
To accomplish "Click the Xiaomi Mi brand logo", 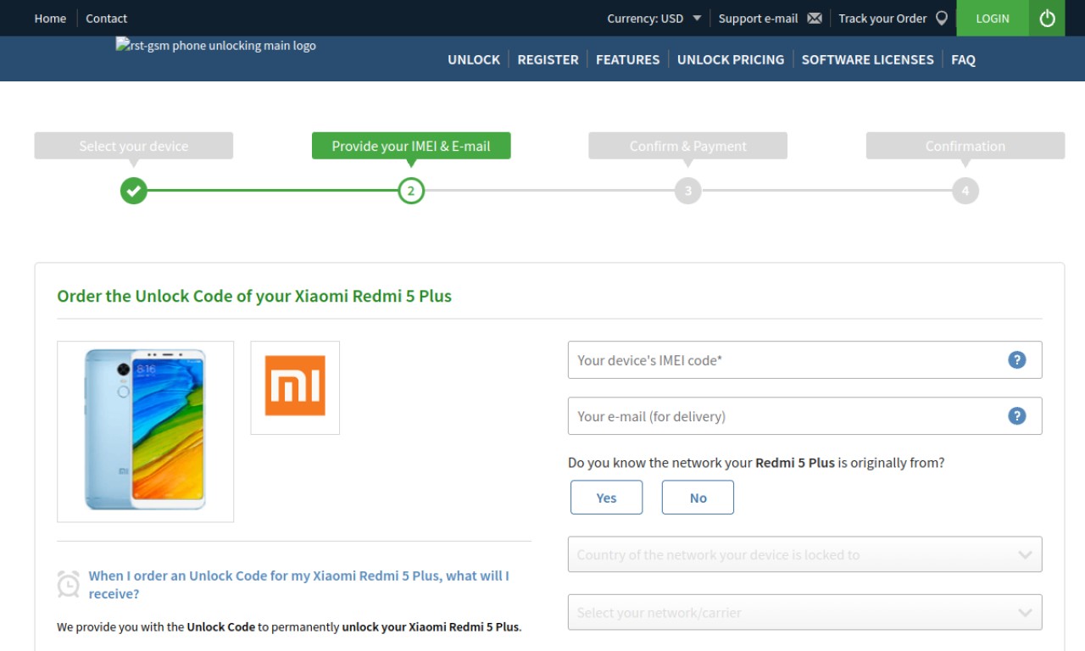I will coord(295,387).
